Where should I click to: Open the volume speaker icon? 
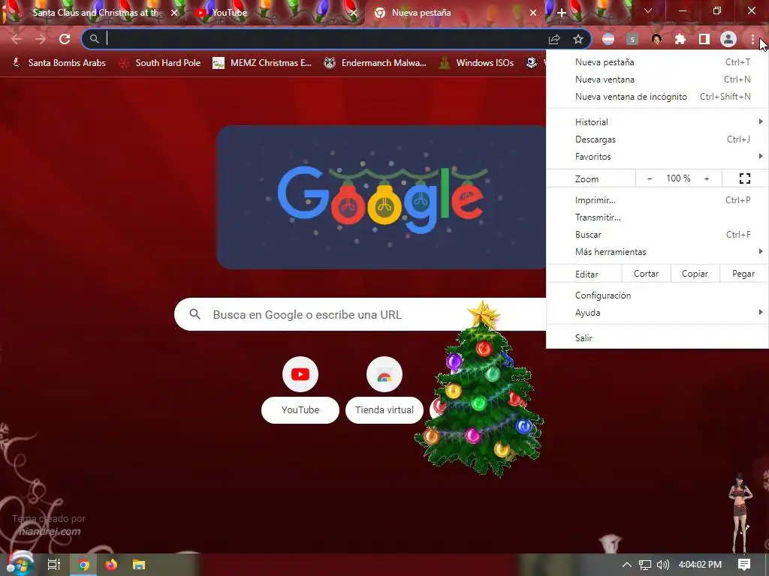pos(662,565)
